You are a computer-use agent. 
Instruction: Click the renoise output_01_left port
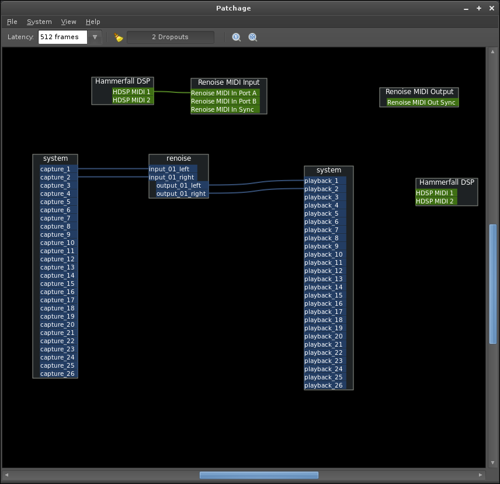(178, 185)
